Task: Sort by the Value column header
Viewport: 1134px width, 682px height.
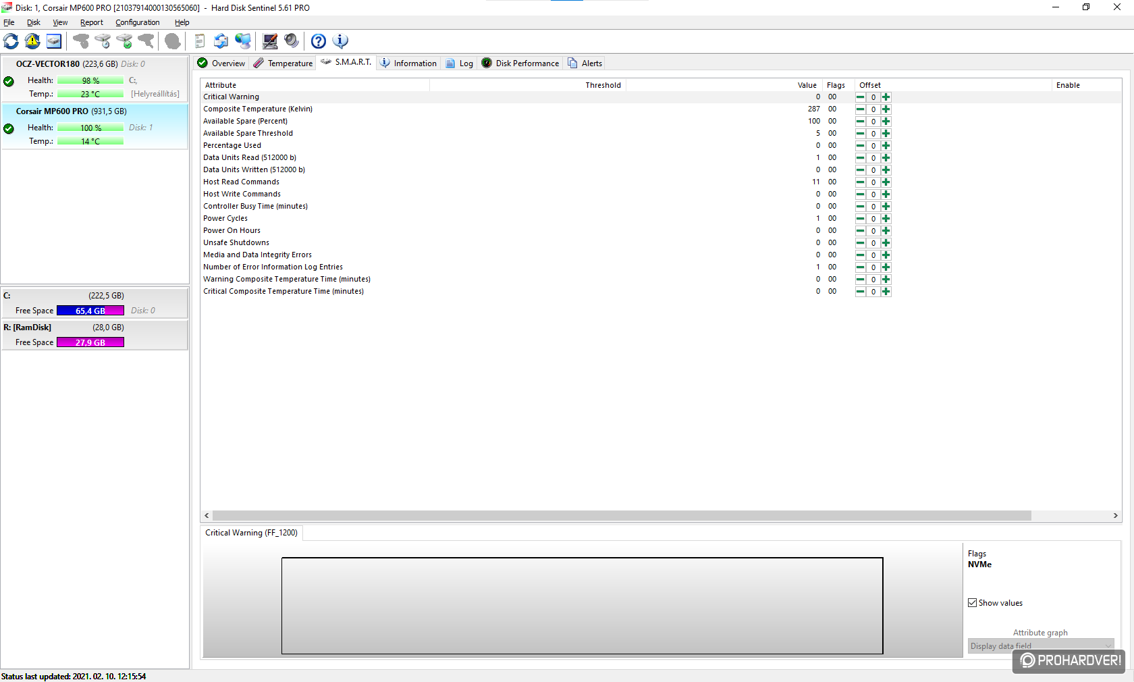Action: point(724,85)
